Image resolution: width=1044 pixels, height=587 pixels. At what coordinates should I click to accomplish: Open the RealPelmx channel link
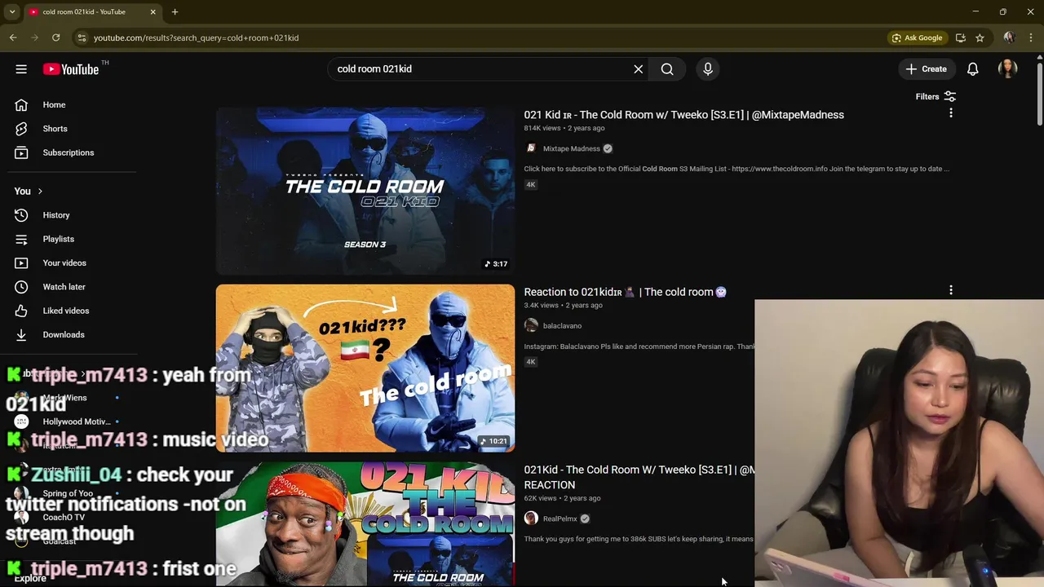pos(560,519)
